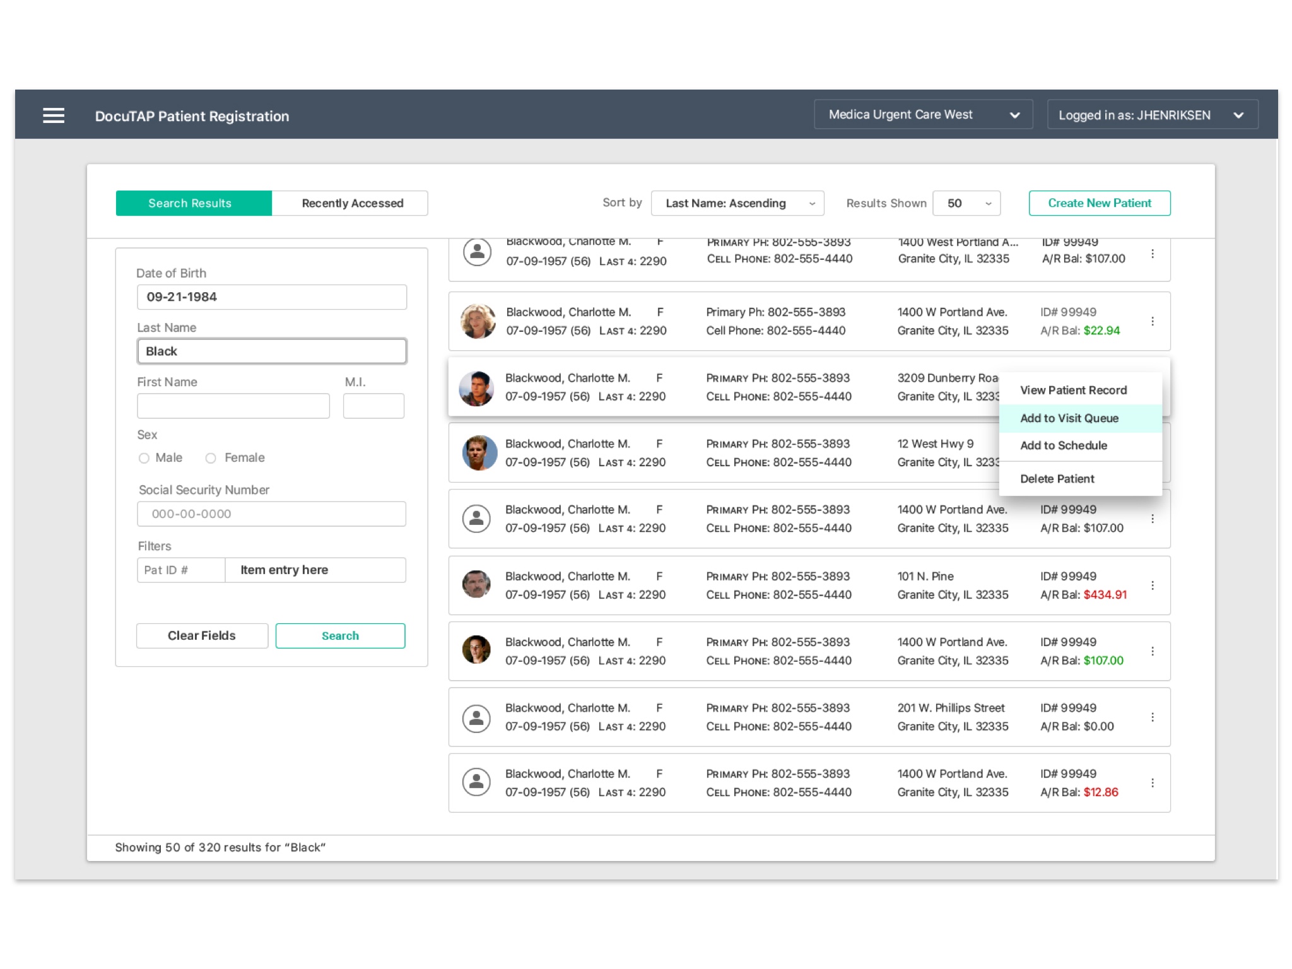Switch to the Search Results tab
Viewport: 1292px width, 969px height.
194,203
